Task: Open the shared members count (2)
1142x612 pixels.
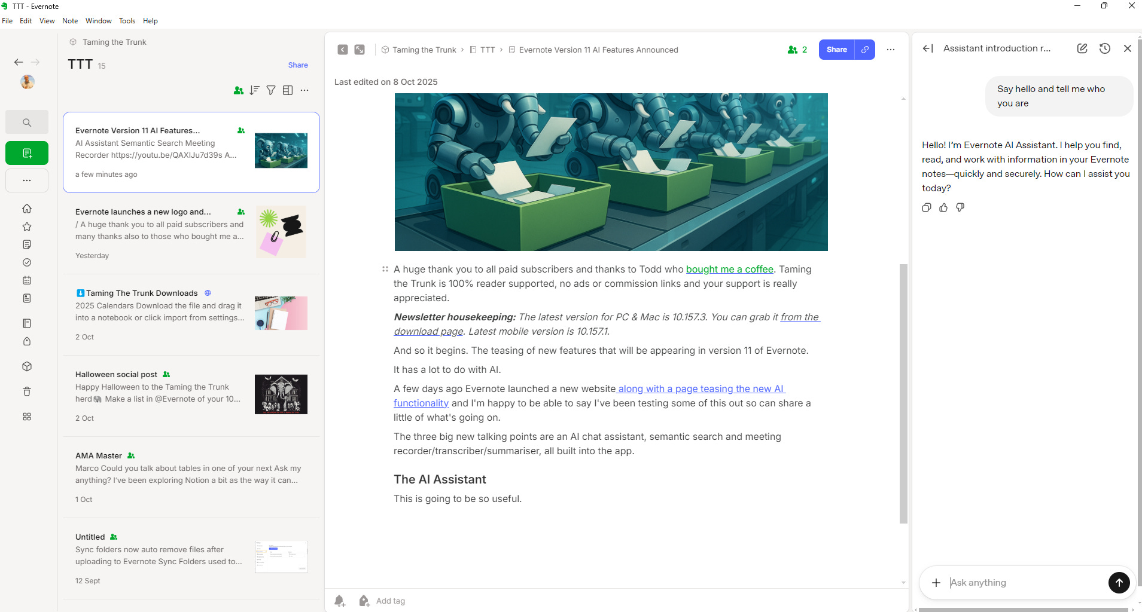Action: 797,50
